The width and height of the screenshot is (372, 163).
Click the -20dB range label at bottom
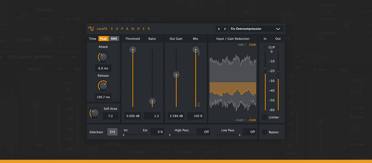[x=252, y=120]
